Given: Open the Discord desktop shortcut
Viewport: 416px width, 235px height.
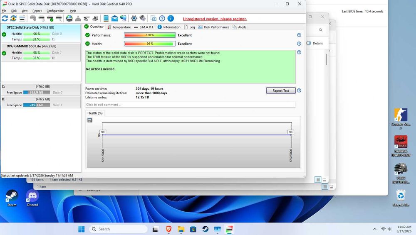Looking at the screenshot, I should (32, 198).
